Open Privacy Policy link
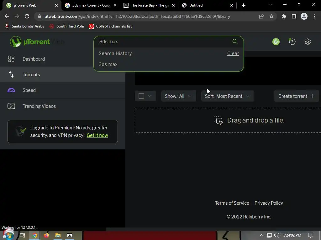 point(269,203)
